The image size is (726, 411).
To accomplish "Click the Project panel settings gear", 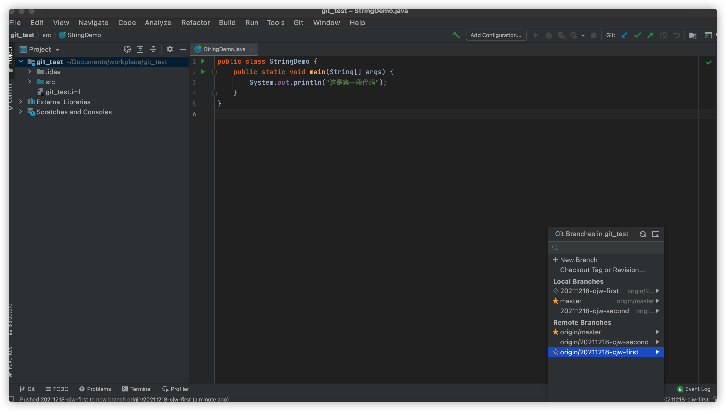I will (170, 49).
